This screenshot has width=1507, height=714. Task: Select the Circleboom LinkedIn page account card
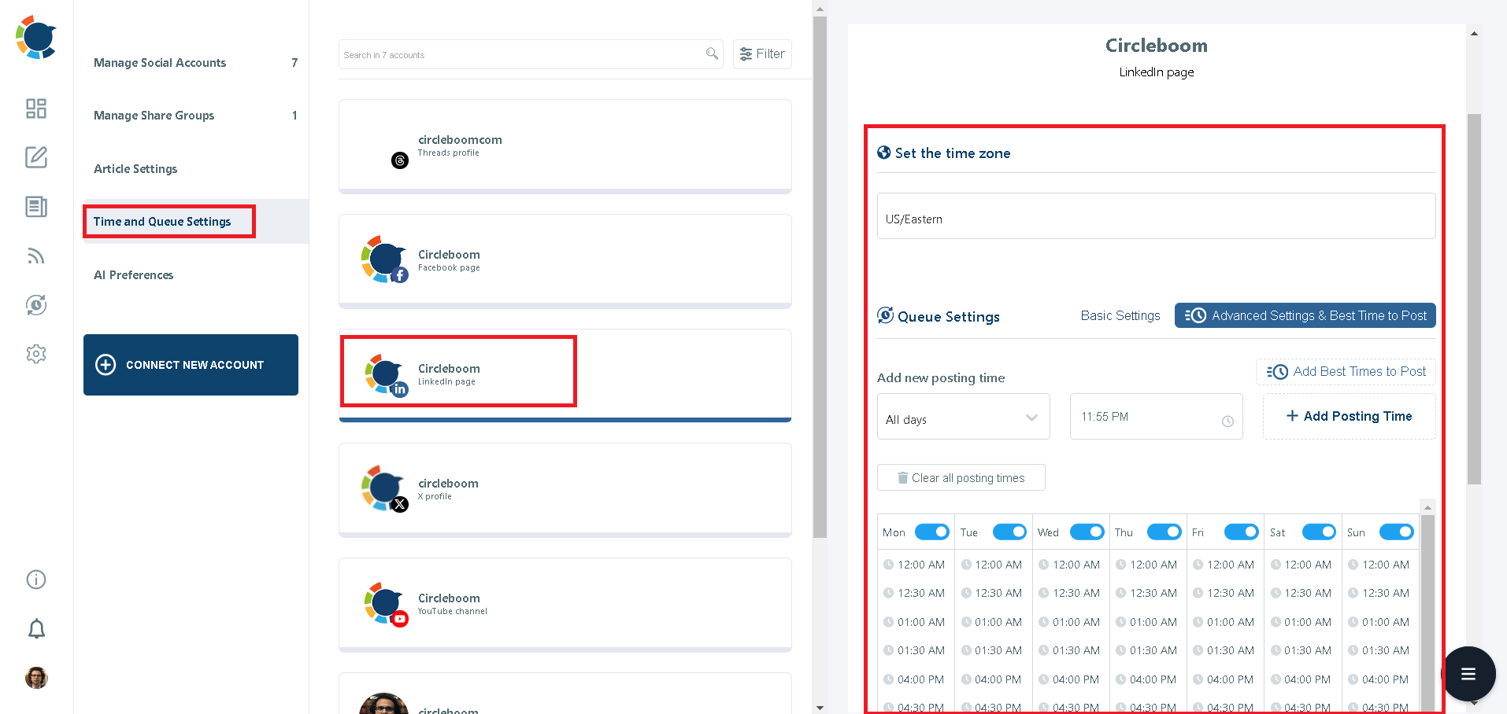click(x=458, y=371)
